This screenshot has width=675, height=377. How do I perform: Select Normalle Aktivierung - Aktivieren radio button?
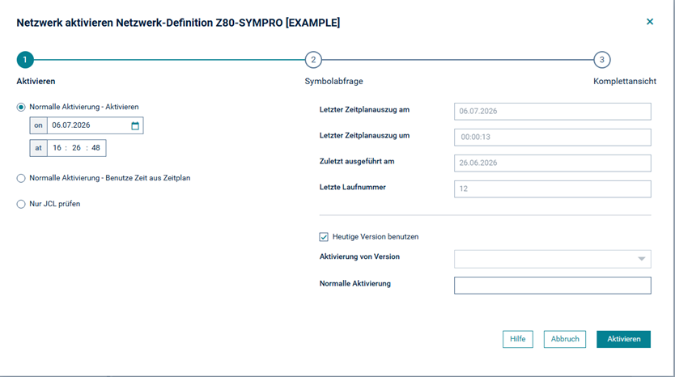click(x=21, y=107)
